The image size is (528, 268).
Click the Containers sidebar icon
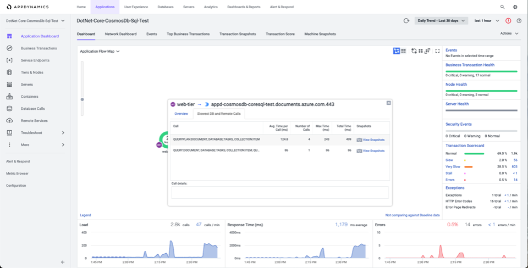click(x=9, y=97)
